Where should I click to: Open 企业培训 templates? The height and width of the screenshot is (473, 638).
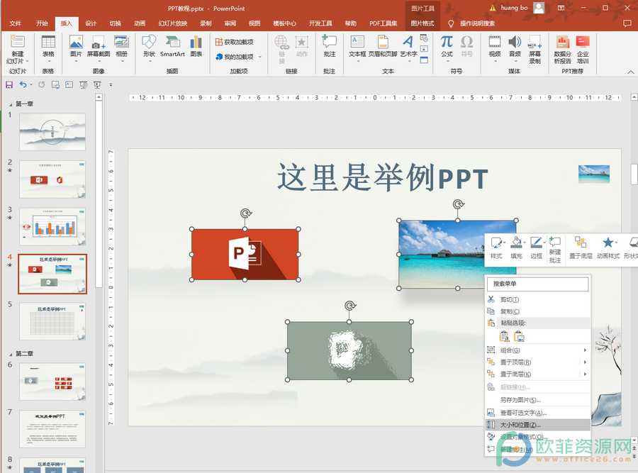coord(583,49)
